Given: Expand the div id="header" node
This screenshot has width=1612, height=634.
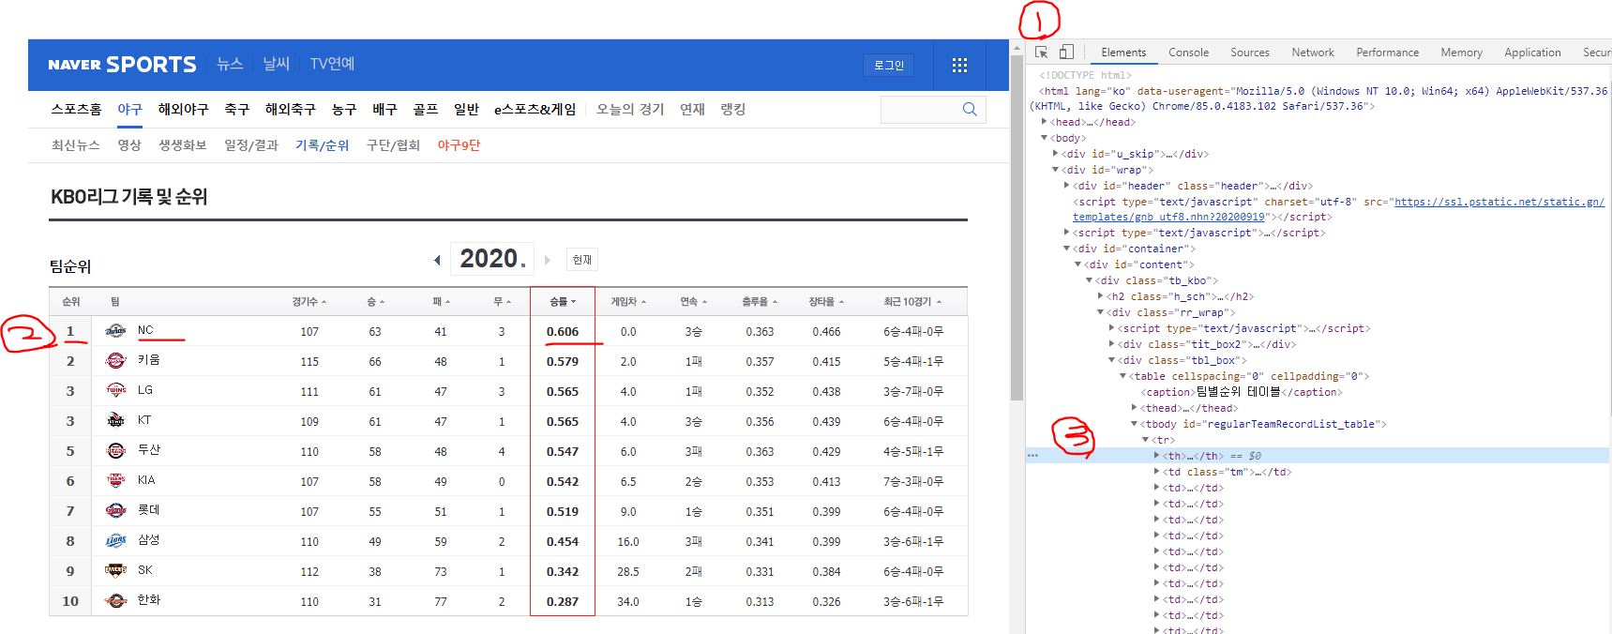Looking at the screenshot, I should coord(1067,186).
